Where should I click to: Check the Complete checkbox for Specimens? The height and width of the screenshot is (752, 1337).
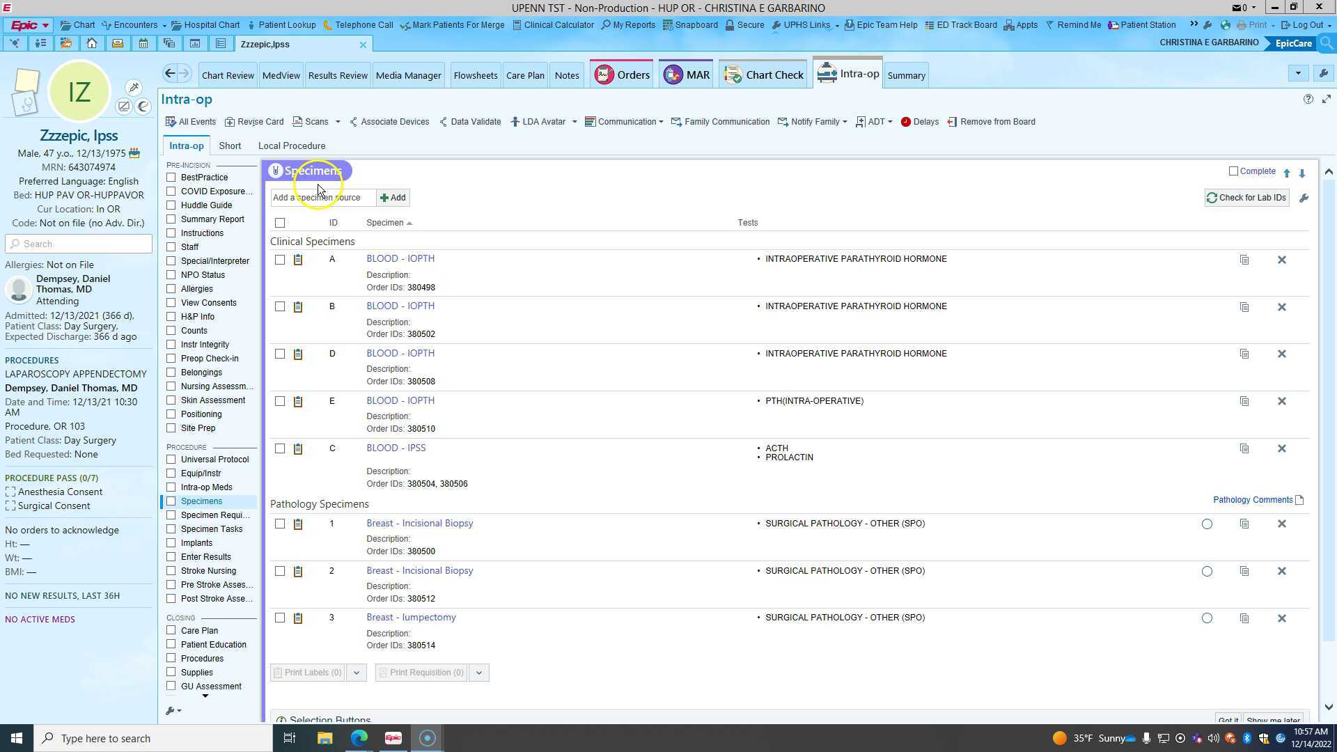[x=1234, y=171]
